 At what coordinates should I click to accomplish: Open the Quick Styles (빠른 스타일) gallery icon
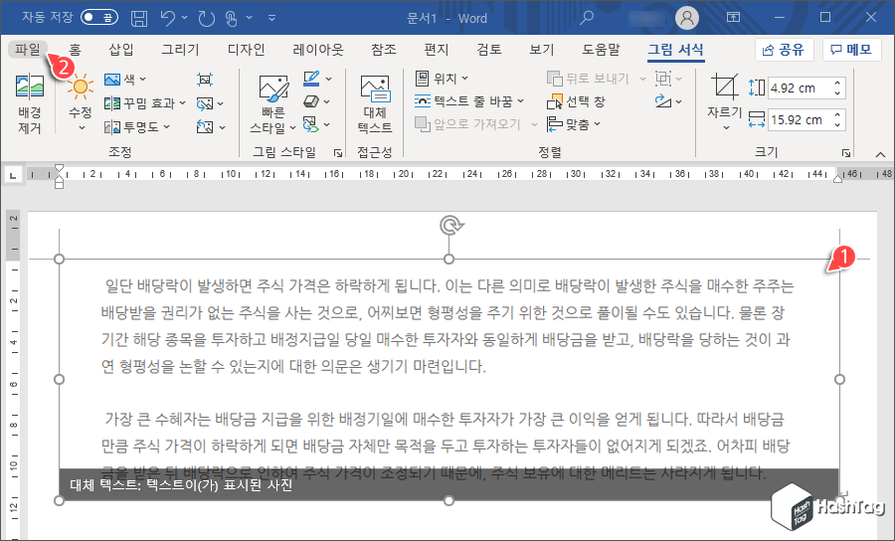pyautogui.click(x=273, y=89)
